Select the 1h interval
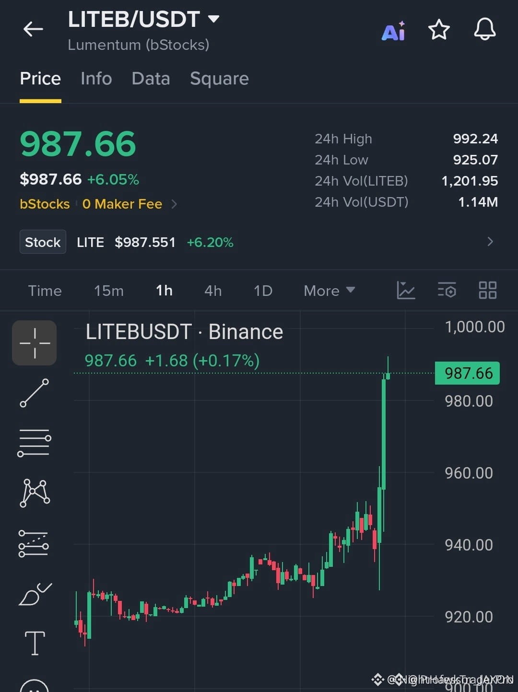The width and height of the screenshot is (518, 692). [164, 291]
